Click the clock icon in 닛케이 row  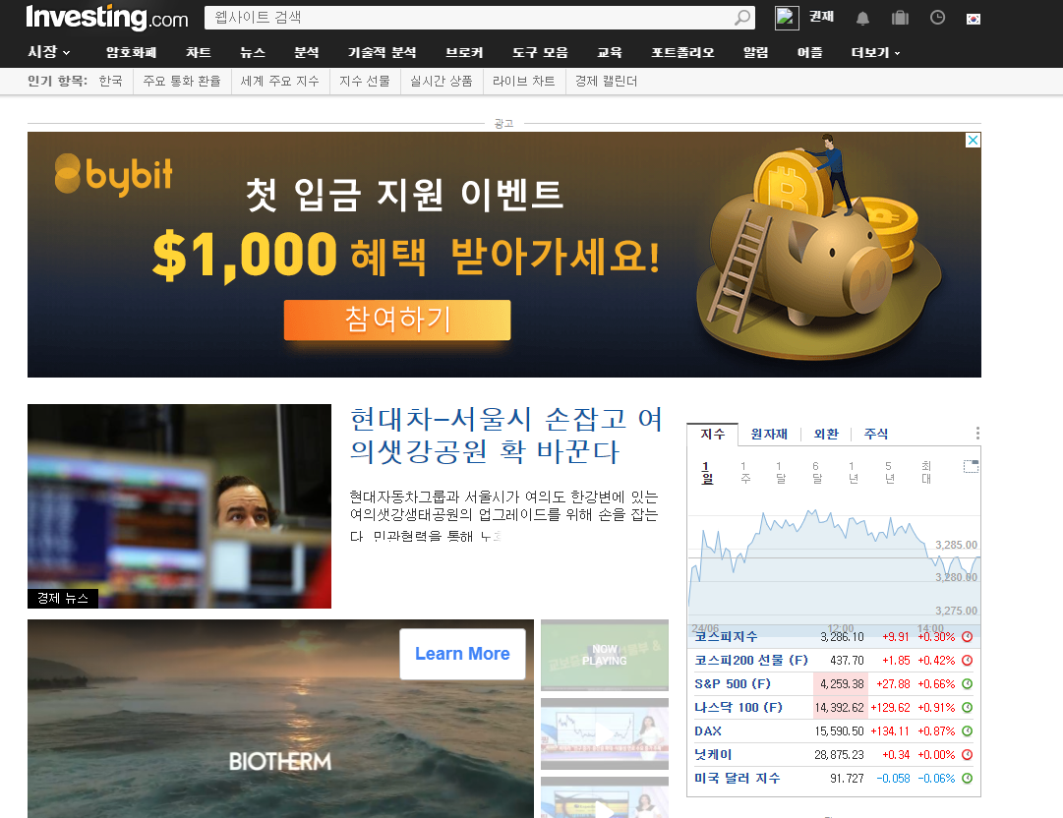(x=968, y=754)
